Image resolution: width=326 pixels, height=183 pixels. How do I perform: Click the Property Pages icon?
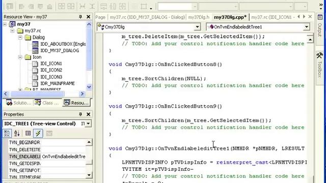(49, 133)
